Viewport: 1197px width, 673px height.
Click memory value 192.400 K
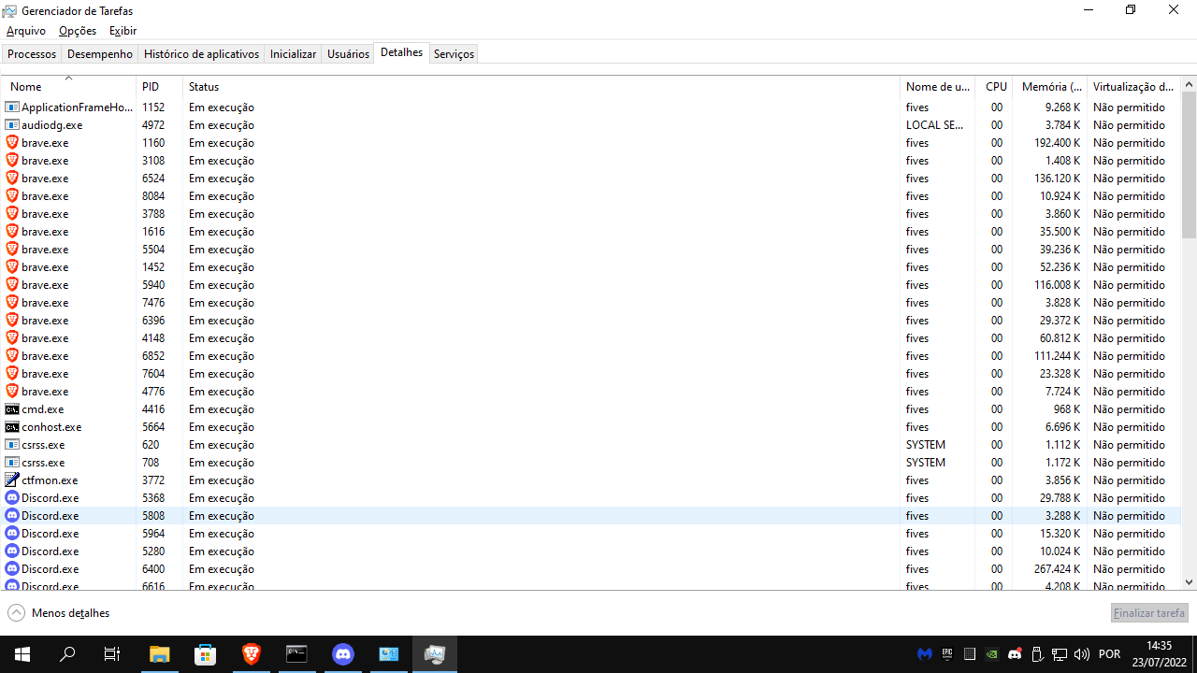click(1057, 143)
